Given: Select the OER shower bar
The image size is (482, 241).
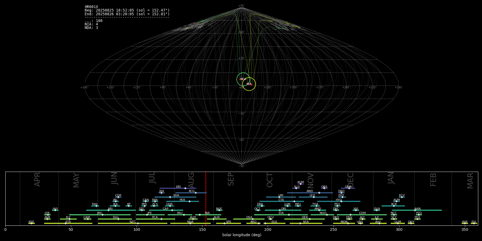Looking at the screenshot, I should click(304, 219).
